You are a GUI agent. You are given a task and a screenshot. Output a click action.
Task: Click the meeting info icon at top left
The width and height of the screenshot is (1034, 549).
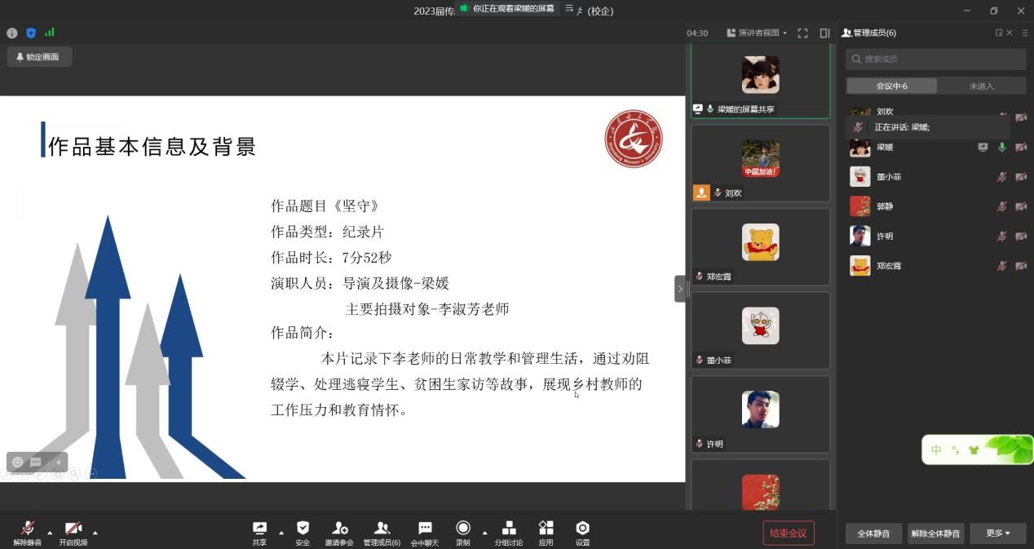pyautogui.click(x=12, y=33)
